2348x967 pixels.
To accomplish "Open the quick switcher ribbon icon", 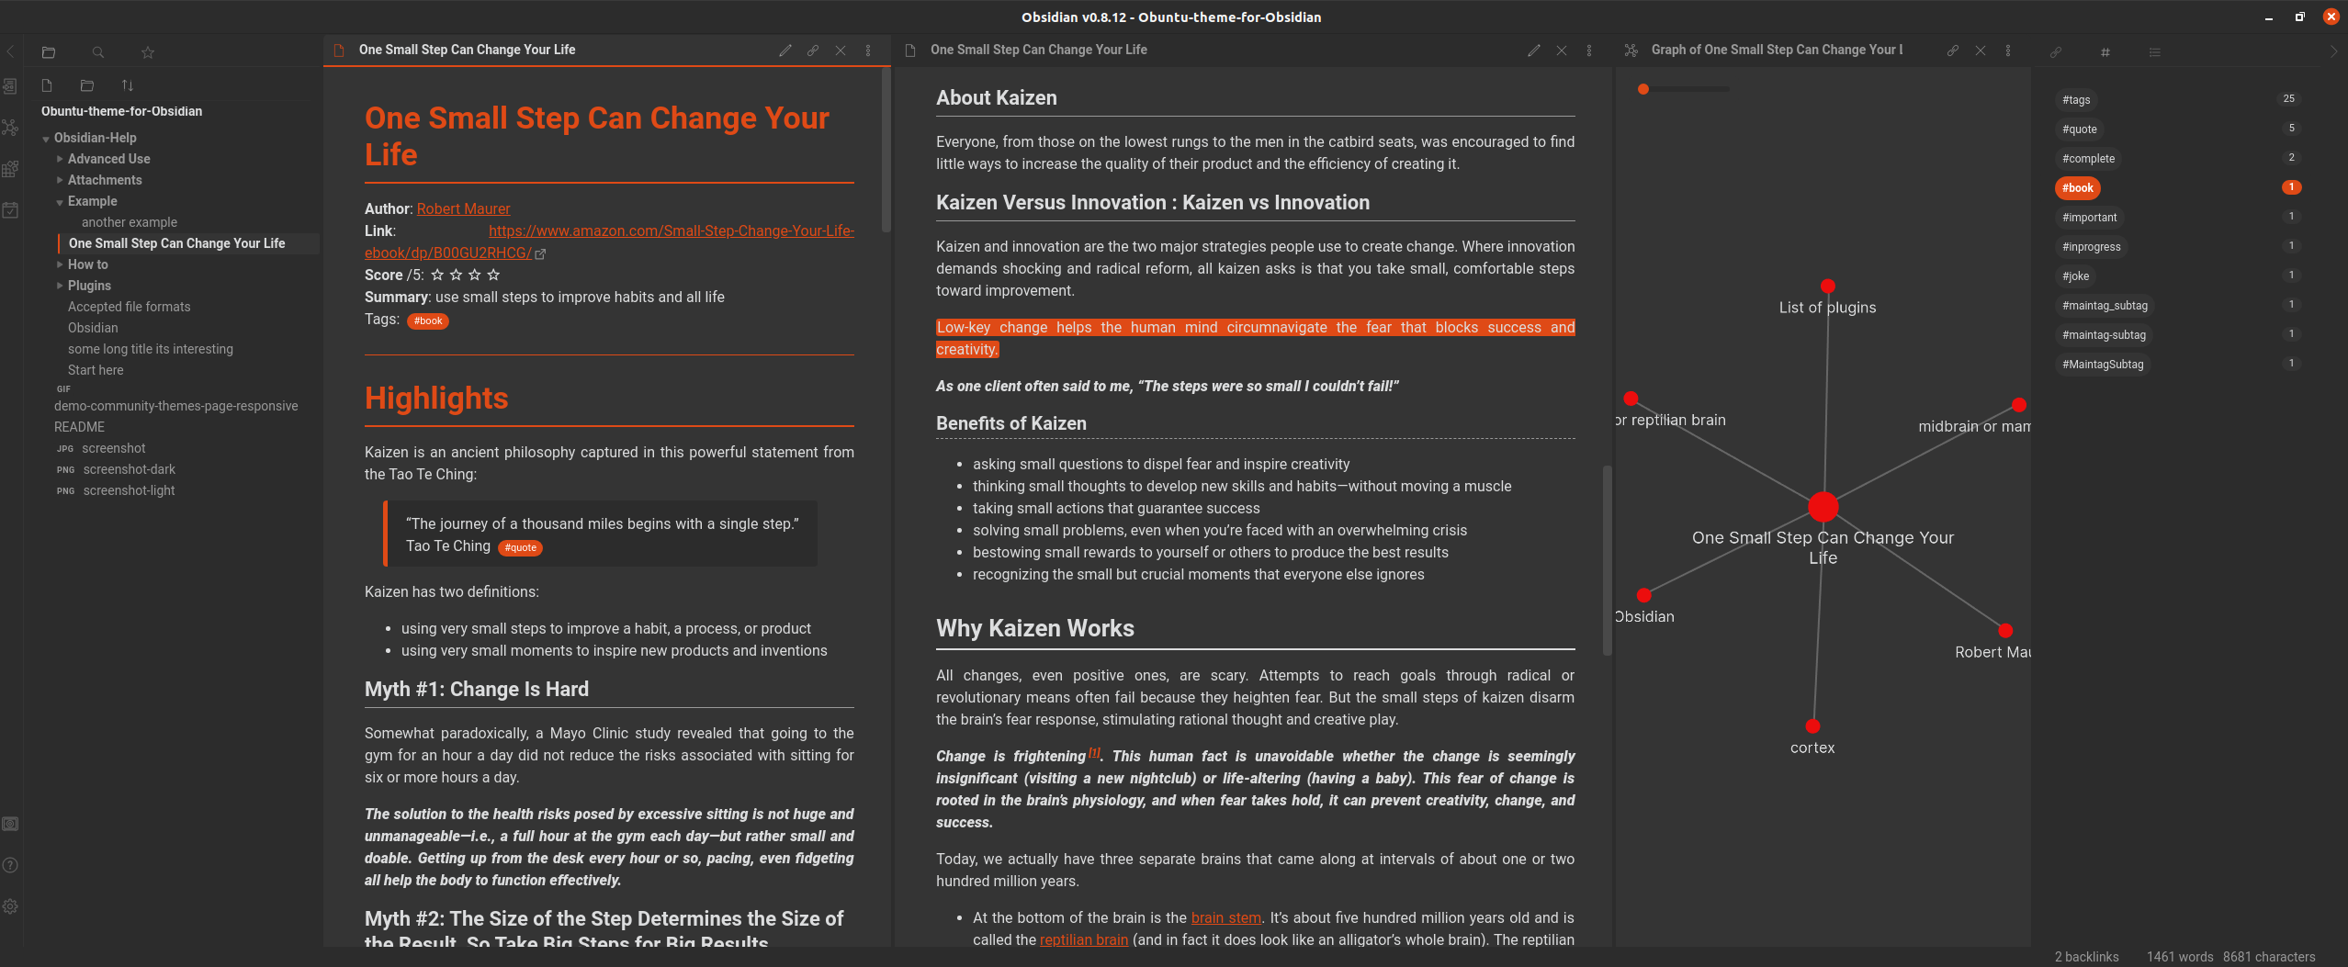I will click(10, 86).
